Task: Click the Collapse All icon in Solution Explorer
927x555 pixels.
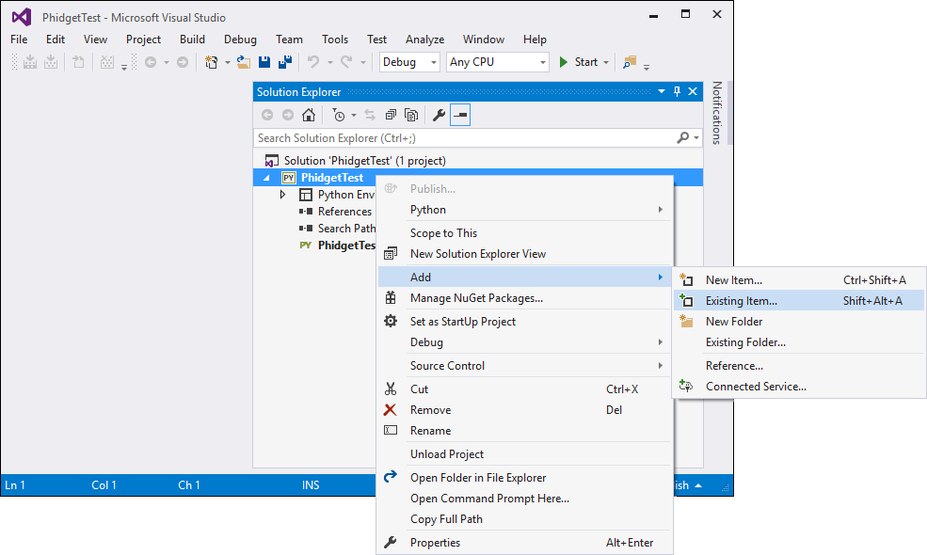Action: click(391, 115)
